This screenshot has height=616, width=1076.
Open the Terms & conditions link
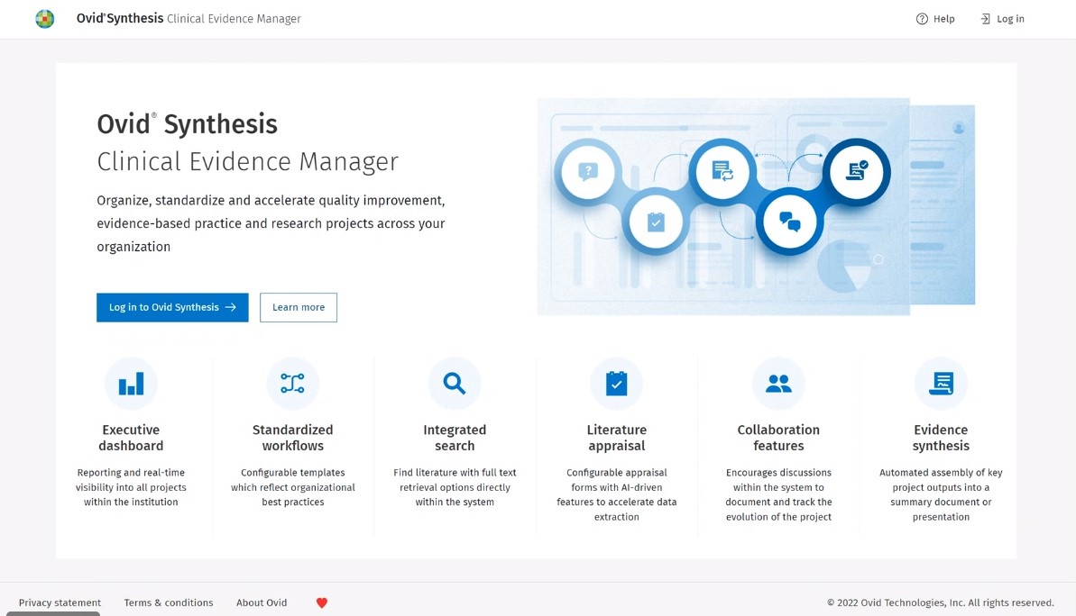[168, 602]
